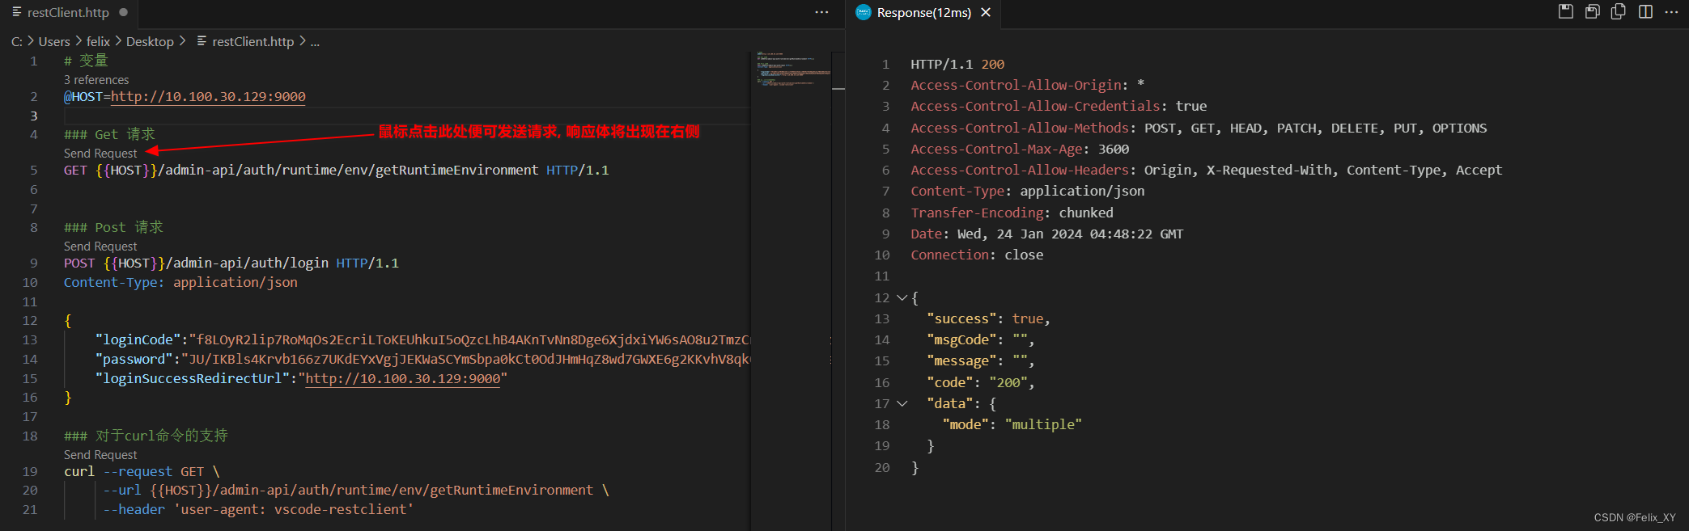Open the trailing ellipsis breadcrumb
The image size is (1689, 531).
tap(315, 41)
